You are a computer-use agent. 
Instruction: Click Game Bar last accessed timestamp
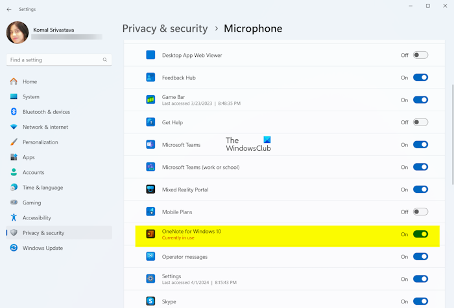pos(201,103)
